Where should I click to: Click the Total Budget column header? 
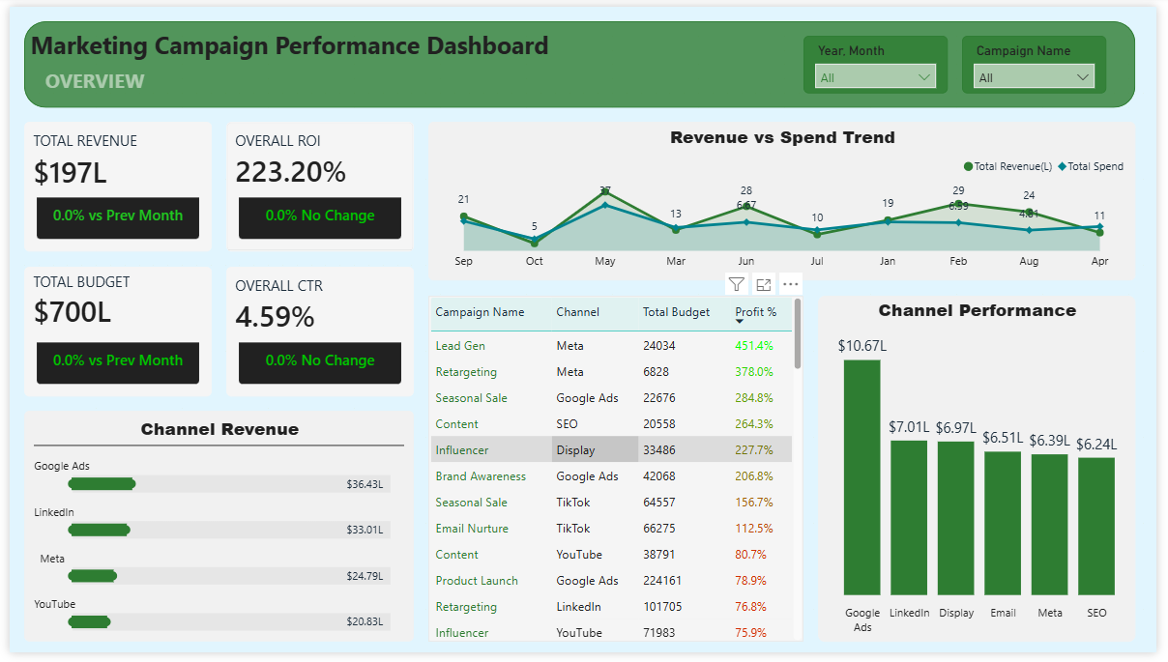(676, 312)
